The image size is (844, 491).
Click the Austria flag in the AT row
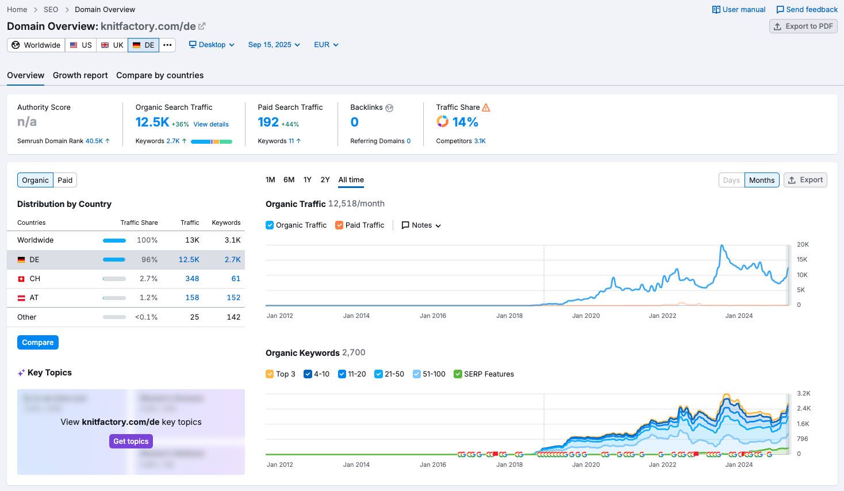click(21, 298)
